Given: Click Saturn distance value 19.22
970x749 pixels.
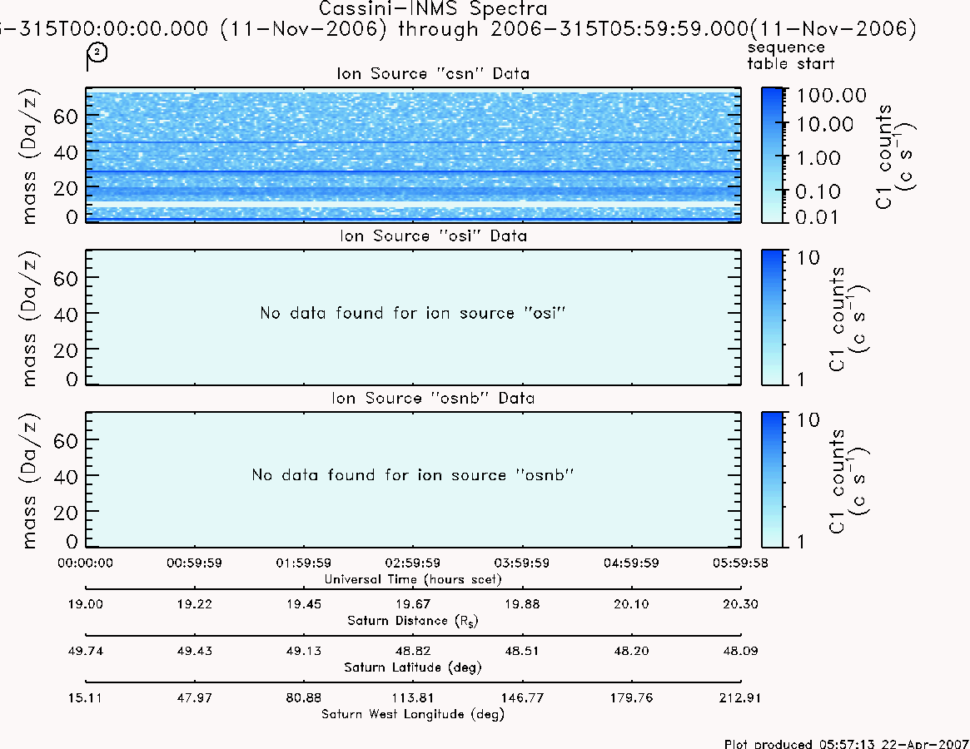Looking at the screenshot, I should coord(194,604).
